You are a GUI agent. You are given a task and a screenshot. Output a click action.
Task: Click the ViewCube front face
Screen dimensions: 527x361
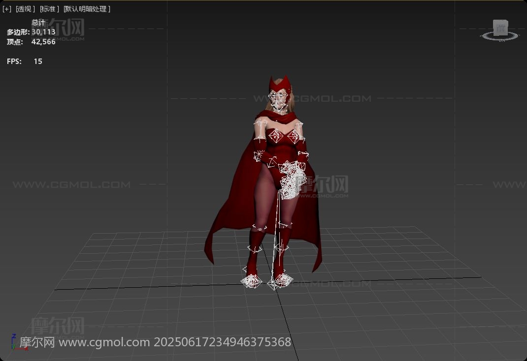(x=500, y=28)
